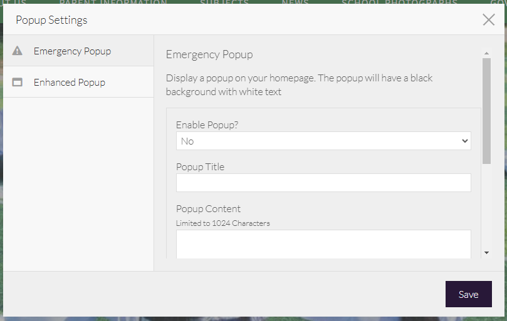Click the scrollbar down arrow

[x=486, y=253]
